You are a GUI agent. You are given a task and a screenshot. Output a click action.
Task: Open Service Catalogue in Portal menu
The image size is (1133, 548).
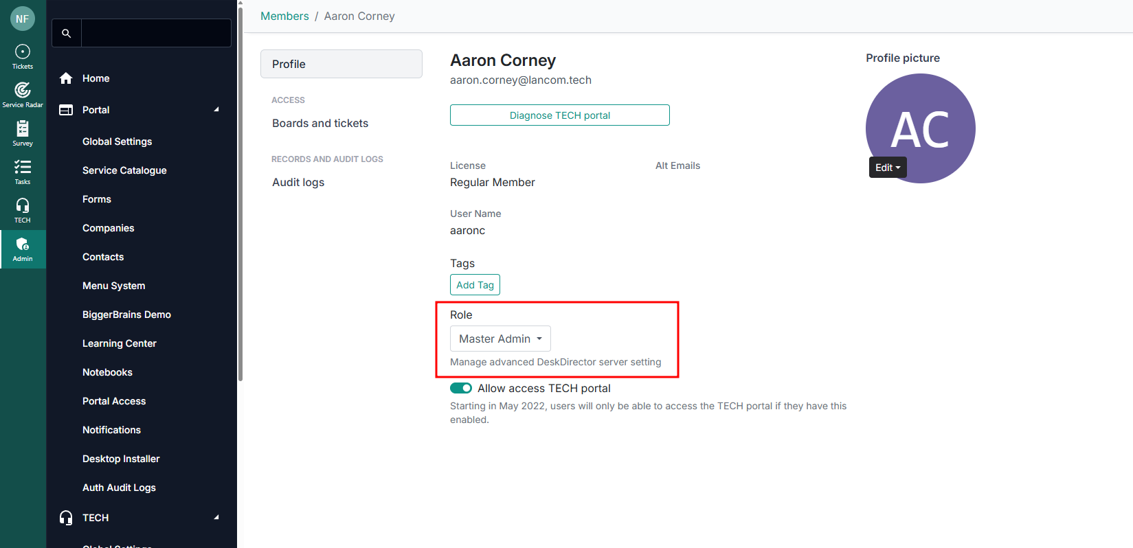point(124,170)
